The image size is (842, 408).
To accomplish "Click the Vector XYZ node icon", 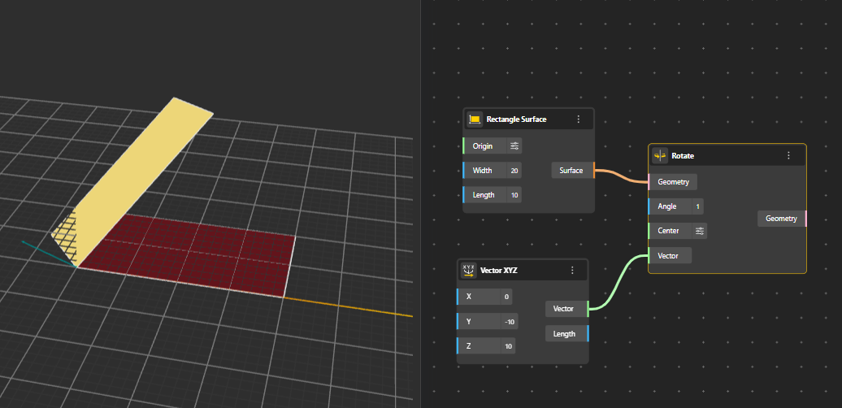I will [469, 270].
